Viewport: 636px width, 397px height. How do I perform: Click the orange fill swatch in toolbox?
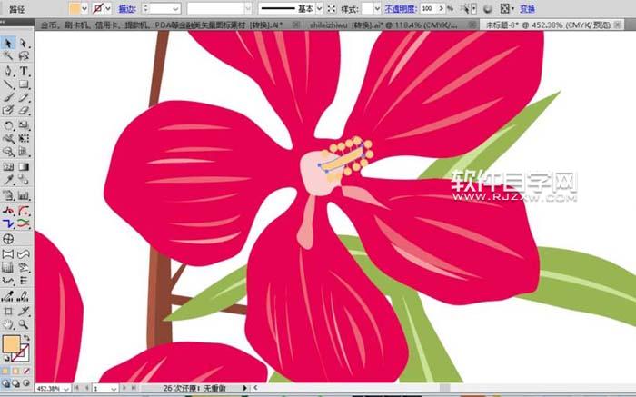[11, 346]
